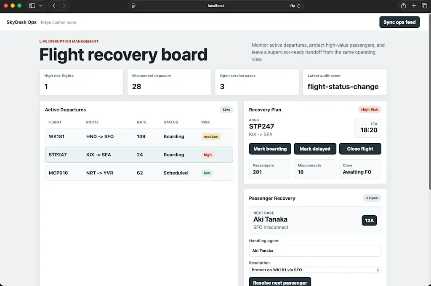Click the SkyDesk Ops title
The height and width of the screenshot is (286, 431).
(21, 22)
